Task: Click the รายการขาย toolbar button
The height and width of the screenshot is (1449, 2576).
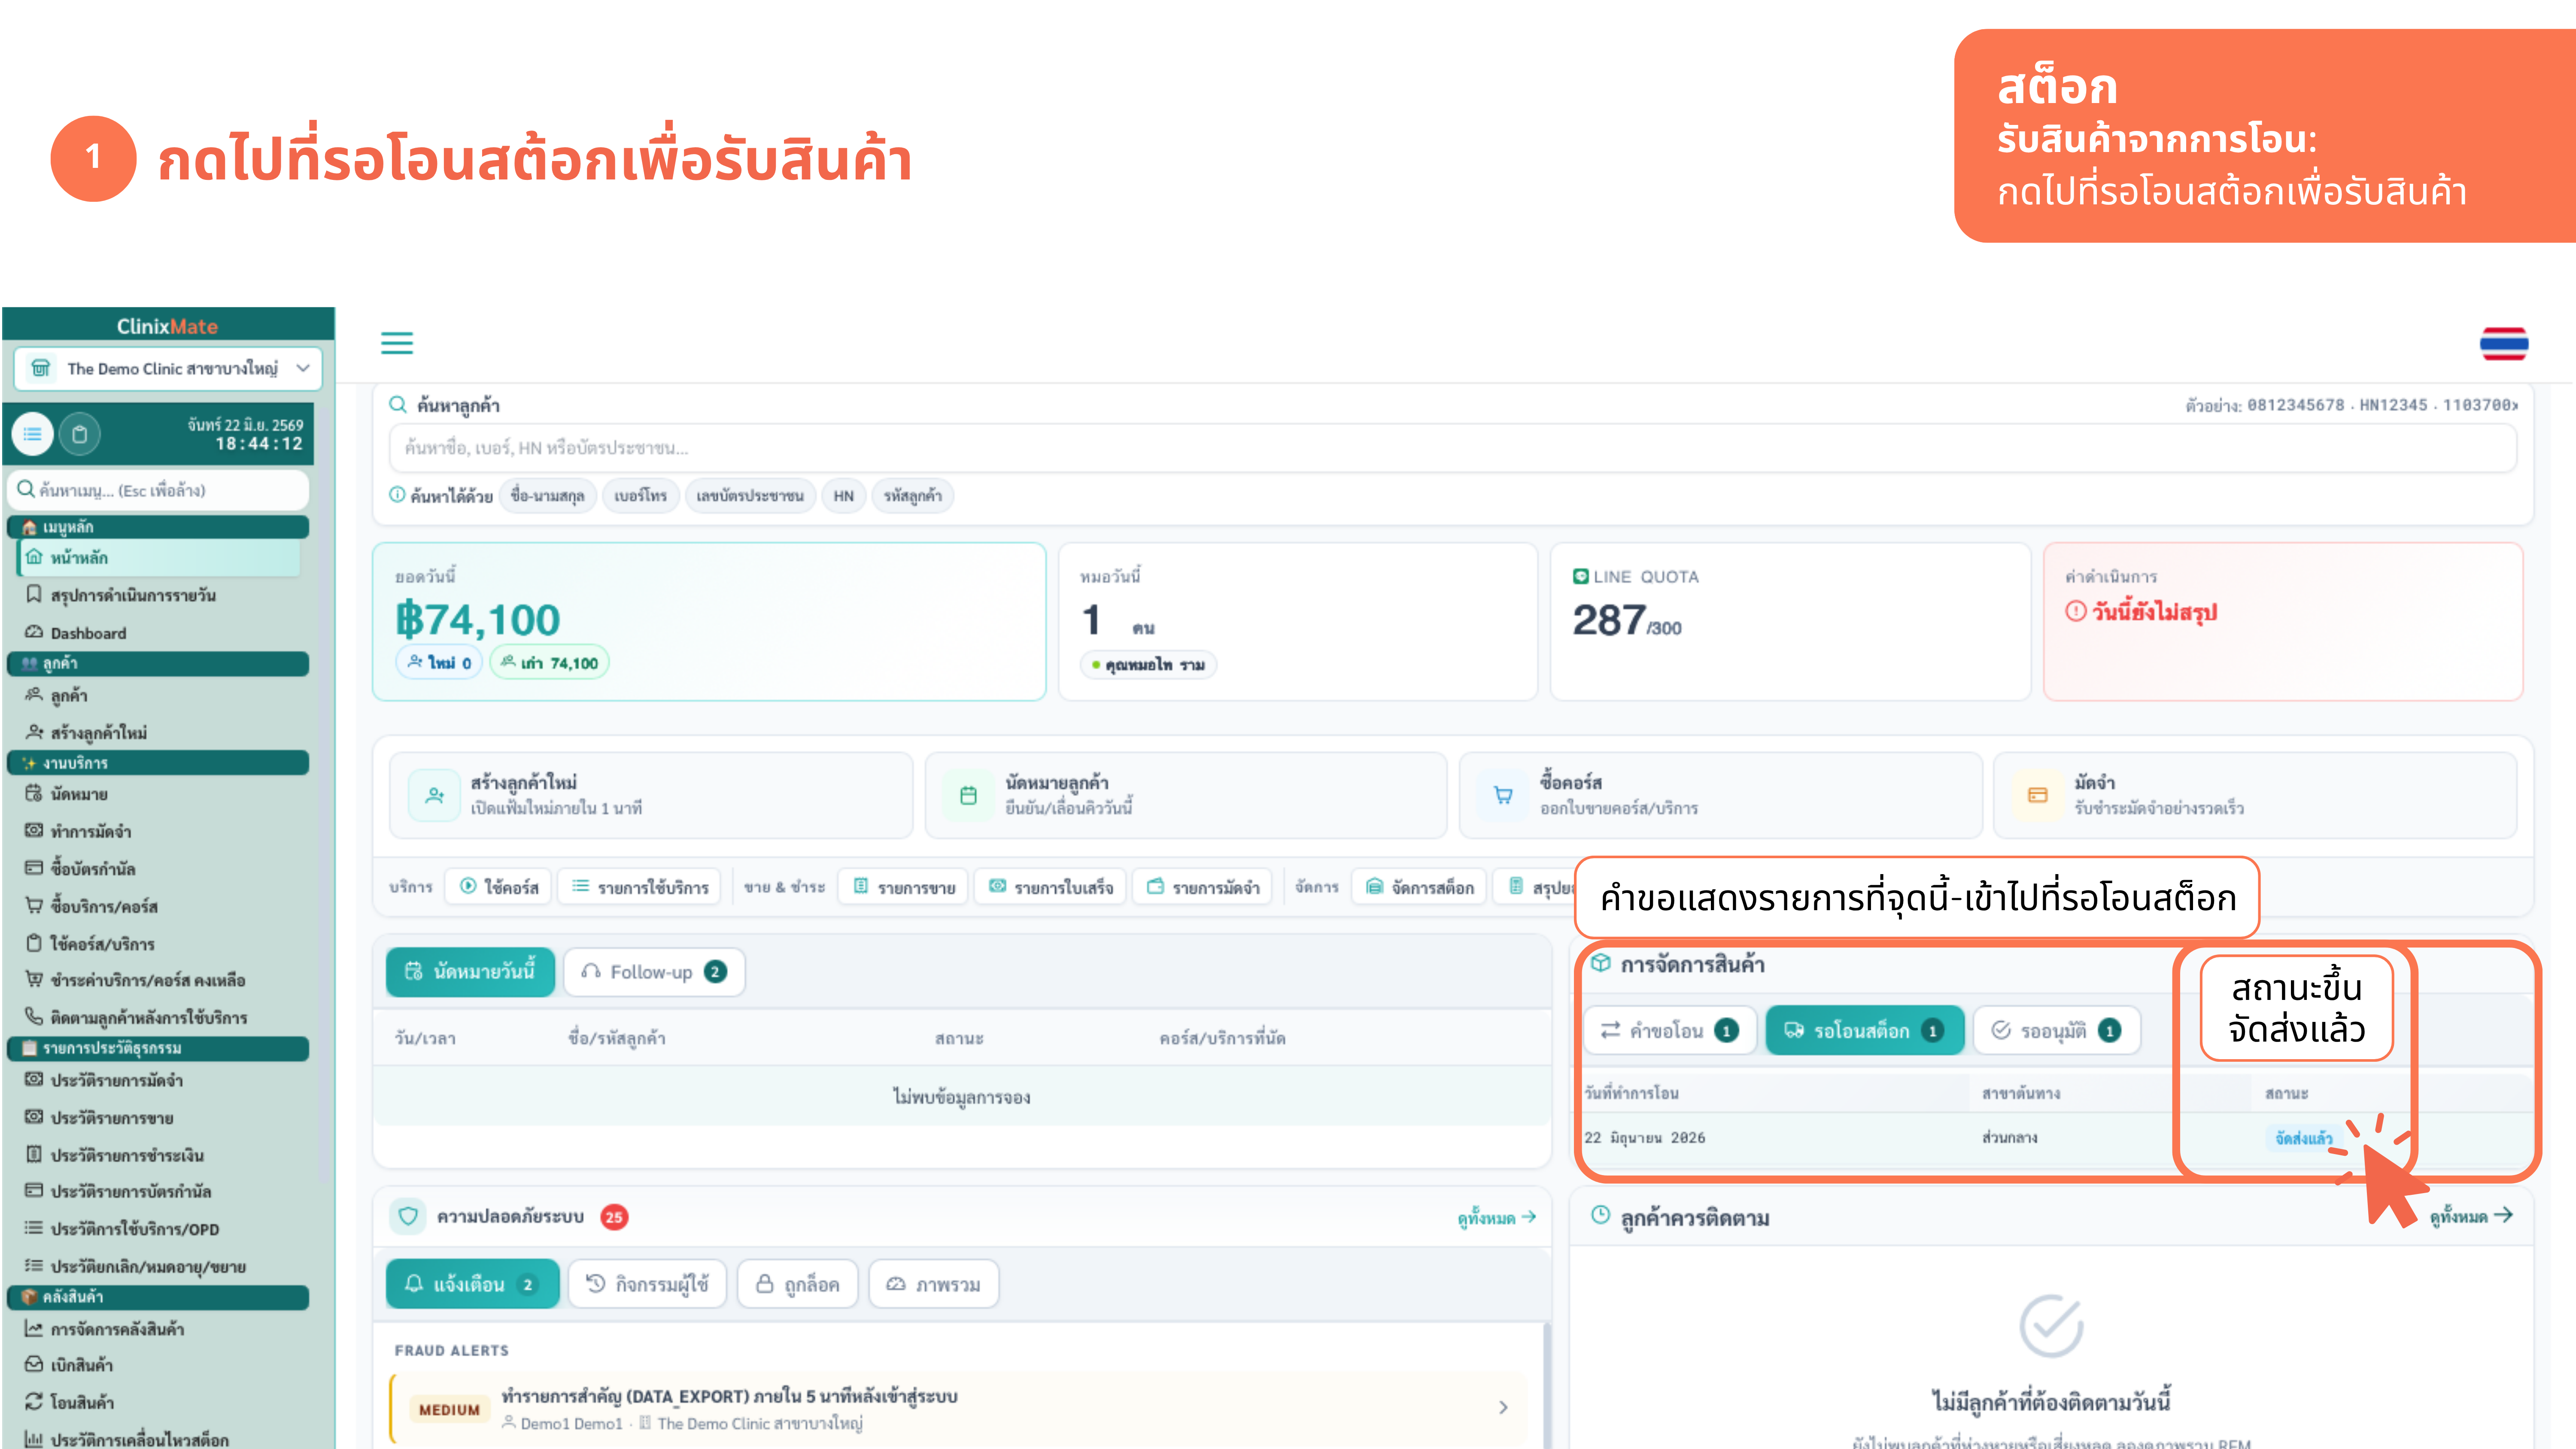Action: (x=903, y=886)
